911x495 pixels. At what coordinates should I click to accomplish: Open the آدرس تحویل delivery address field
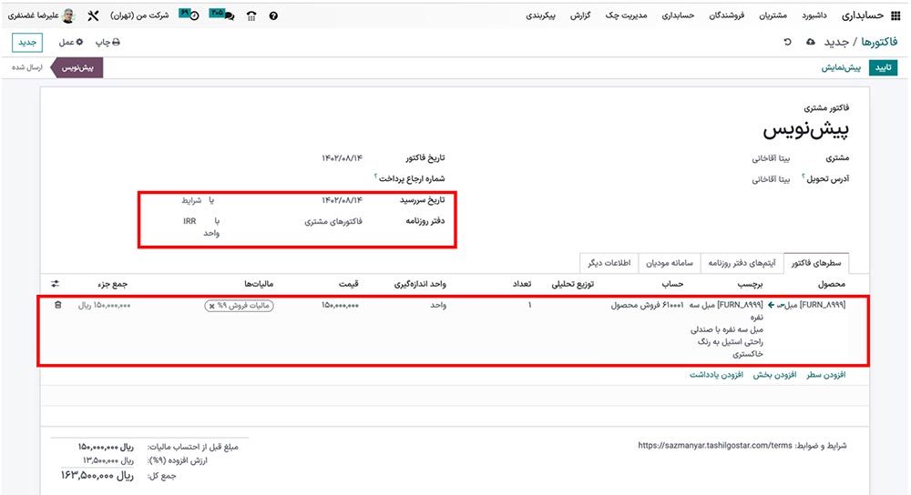click(771, 179)
